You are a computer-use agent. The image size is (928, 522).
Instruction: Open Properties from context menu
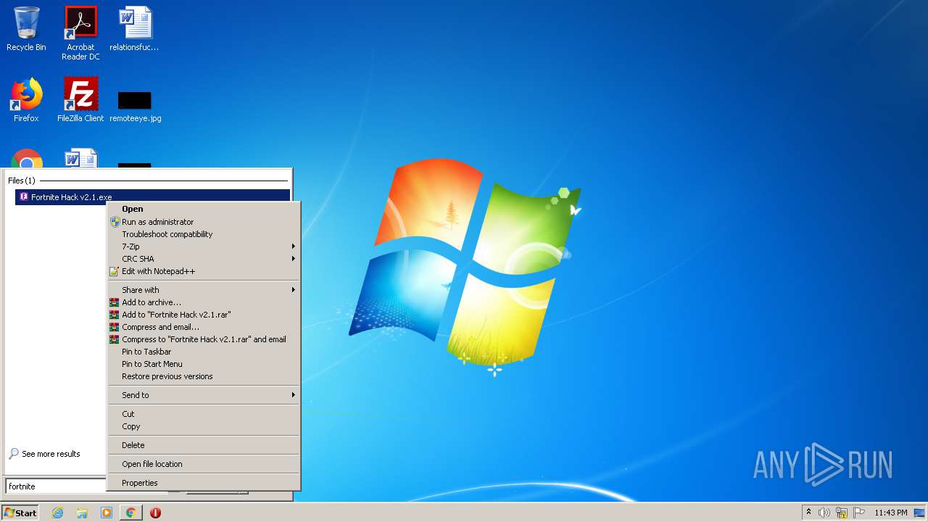pos(203,483)
